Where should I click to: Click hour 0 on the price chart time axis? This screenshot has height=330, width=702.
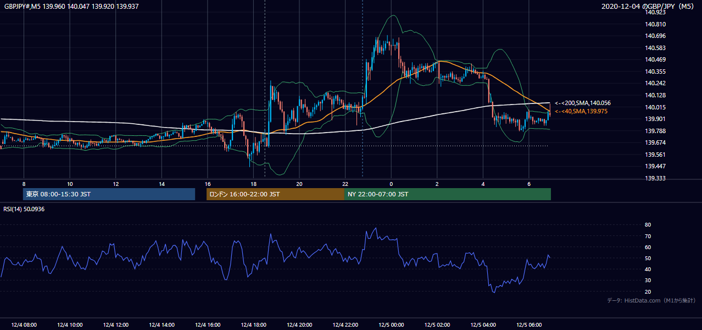391,183
